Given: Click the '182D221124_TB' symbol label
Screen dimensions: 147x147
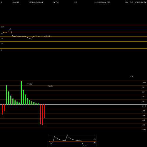Looking at the screenshot, I should click(102, 2).
